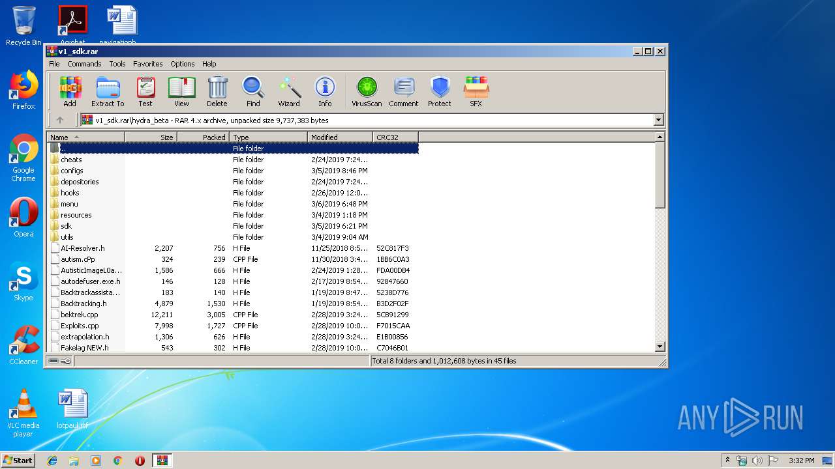This screenshot has width=835, height=469.
Task: Open the CCleaner desktop shortcut
Action: 23,345
